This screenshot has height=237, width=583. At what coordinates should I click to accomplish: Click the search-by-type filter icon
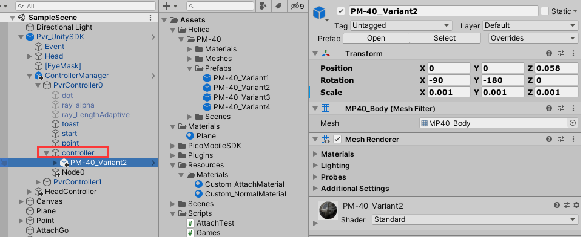click(x=263, y=6)
